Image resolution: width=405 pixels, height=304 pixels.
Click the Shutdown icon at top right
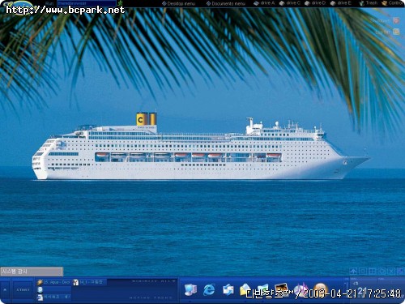(x=396, y=20)
